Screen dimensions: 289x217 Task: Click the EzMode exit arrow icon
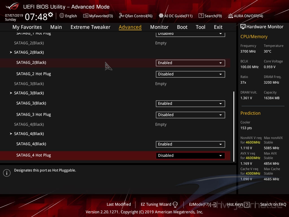pos(213,205)
